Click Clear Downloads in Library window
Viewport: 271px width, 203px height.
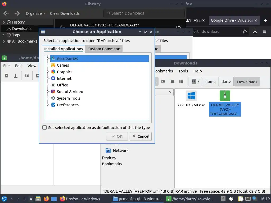point(65,13)
